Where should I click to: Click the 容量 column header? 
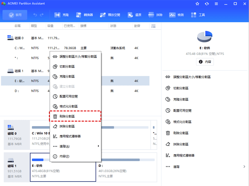(50, 26)
